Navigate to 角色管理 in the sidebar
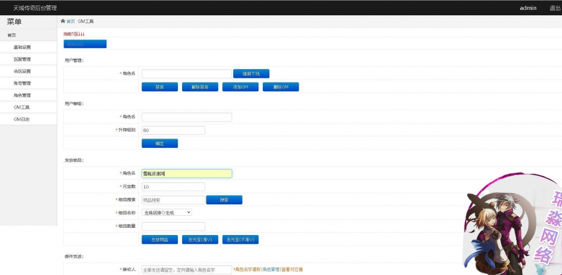Screen dimensions: 562x275 pos(22,95)
